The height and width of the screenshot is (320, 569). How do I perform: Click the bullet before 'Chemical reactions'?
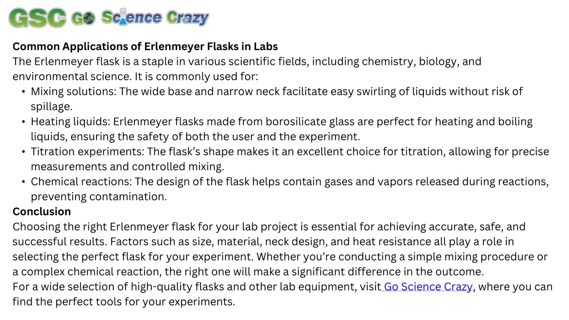[x=23, y=182]
